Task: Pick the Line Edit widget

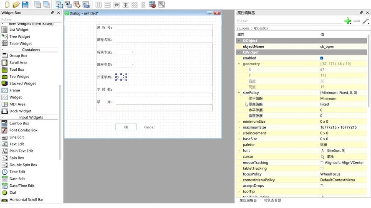Action: (x=17, y=137)
